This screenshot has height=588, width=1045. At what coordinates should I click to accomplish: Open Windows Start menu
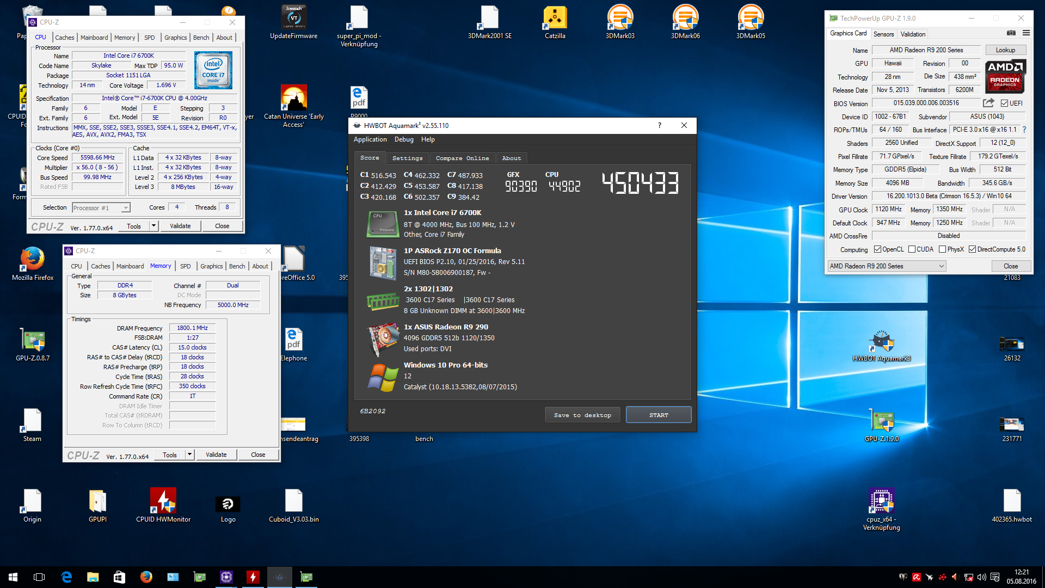[x=13, y=577]
